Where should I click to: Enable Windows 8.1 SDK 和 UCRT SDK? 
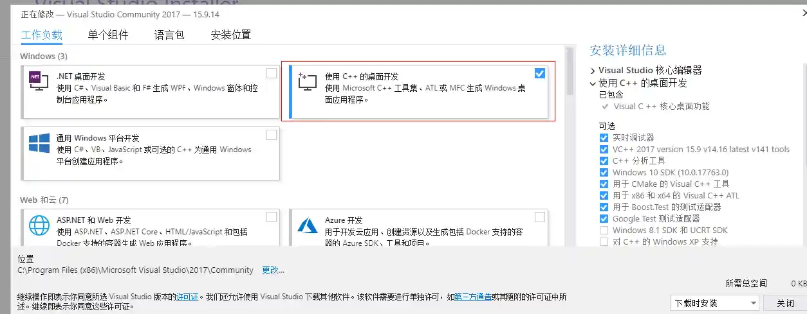coord(604,230)
